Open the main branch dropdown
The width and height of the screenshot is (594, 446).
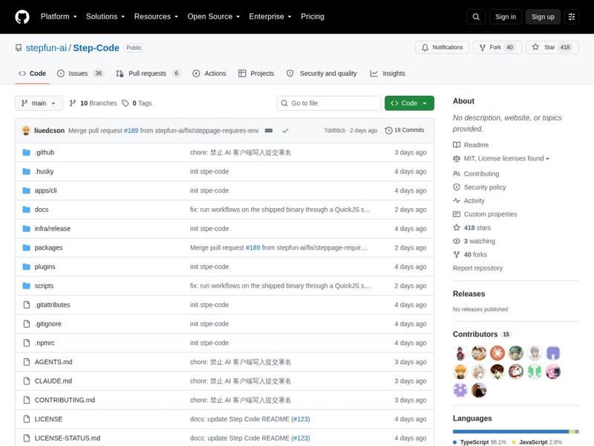point(39,103)
